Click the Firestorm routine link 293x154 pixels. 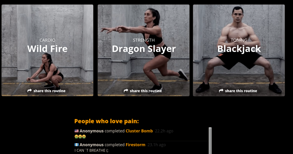point(135,145)
